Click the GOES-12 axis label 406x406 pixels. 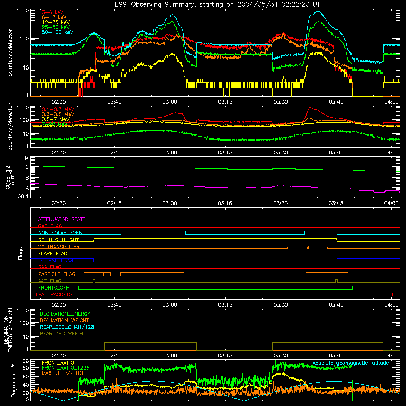coord(10,178)
